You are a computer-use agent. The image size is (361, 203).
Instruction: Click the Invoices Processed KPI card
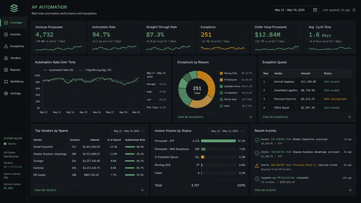pyautogui.click(x=58, y=37)
